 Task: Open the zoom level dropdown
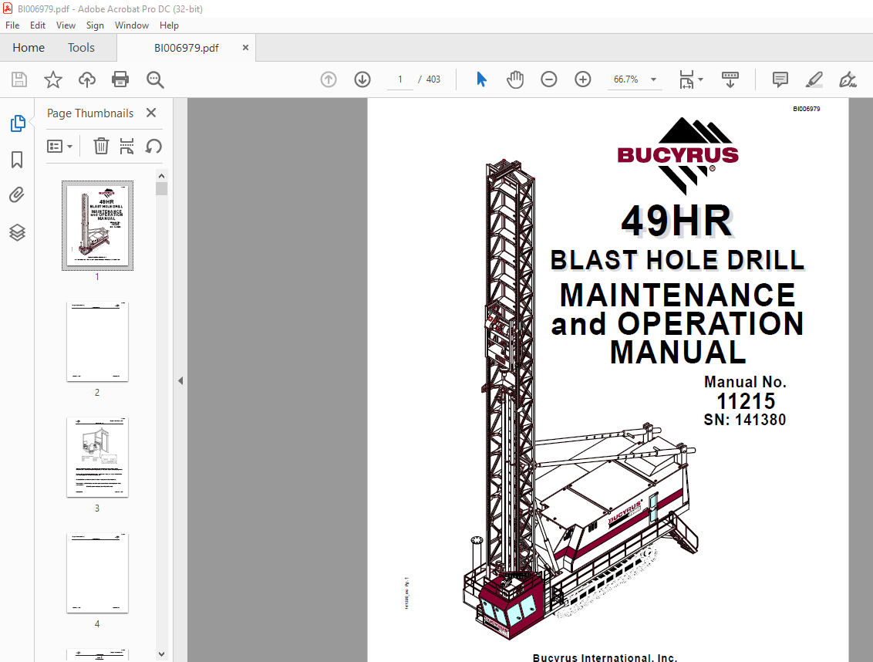(654, 79)
